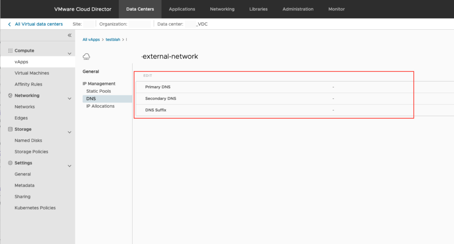The height and width of the screenshot is (244, 454).
Task: Collapse the left sidebar with double chevron
Action: click(x=70, y=35)
